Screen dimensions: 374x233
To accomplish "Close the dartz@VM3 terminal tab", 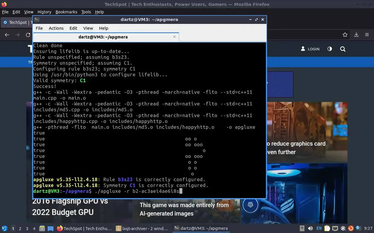I will tap(174, 37).
